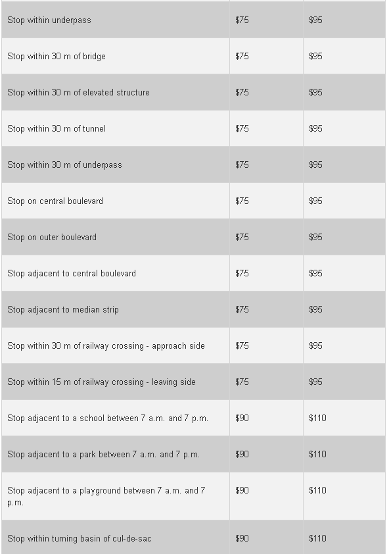Click 'Stop adjacent to a playground' row text
389x554 pixels.
[106, 496]
